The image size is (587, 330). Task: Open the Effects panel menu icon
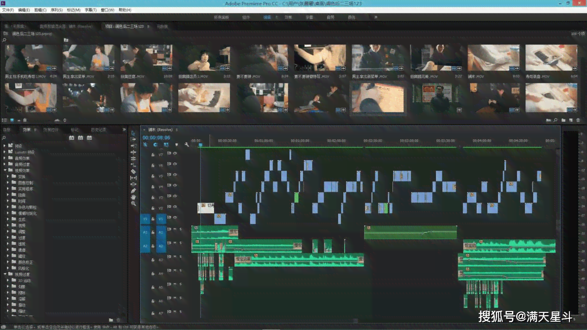click(35, 130)
